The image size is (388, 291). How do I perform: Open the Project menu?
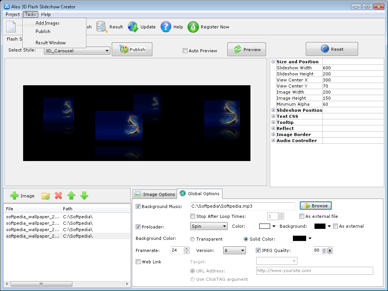tap(13, 14)
